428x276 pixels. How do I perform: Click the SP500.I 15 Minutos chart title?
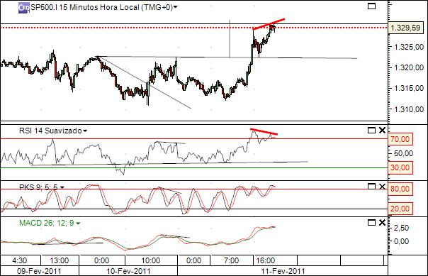(101, 7)
